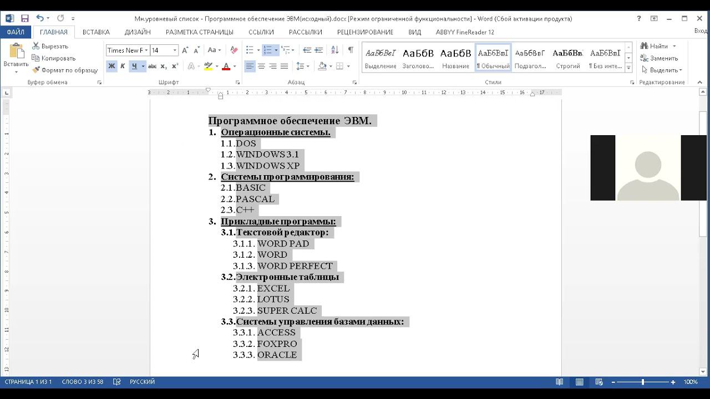Apply the Строгий style
Image resolution: width=710 pixels, height=399 pixels.
pos(568,58)
